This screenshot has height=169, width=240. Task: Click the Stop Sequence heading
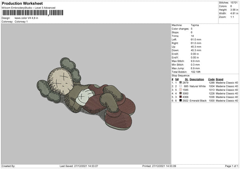coord(181,75)
